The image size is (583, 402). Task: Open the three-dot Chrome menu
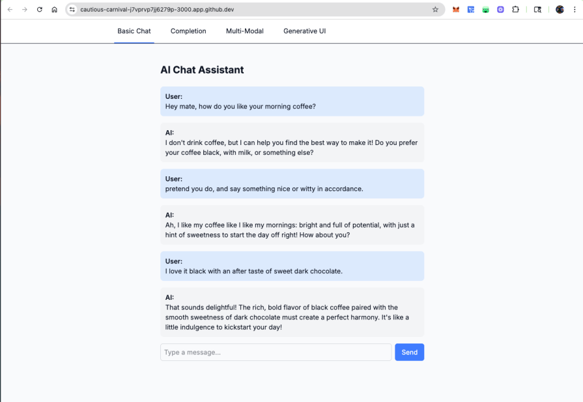(574, 10)
